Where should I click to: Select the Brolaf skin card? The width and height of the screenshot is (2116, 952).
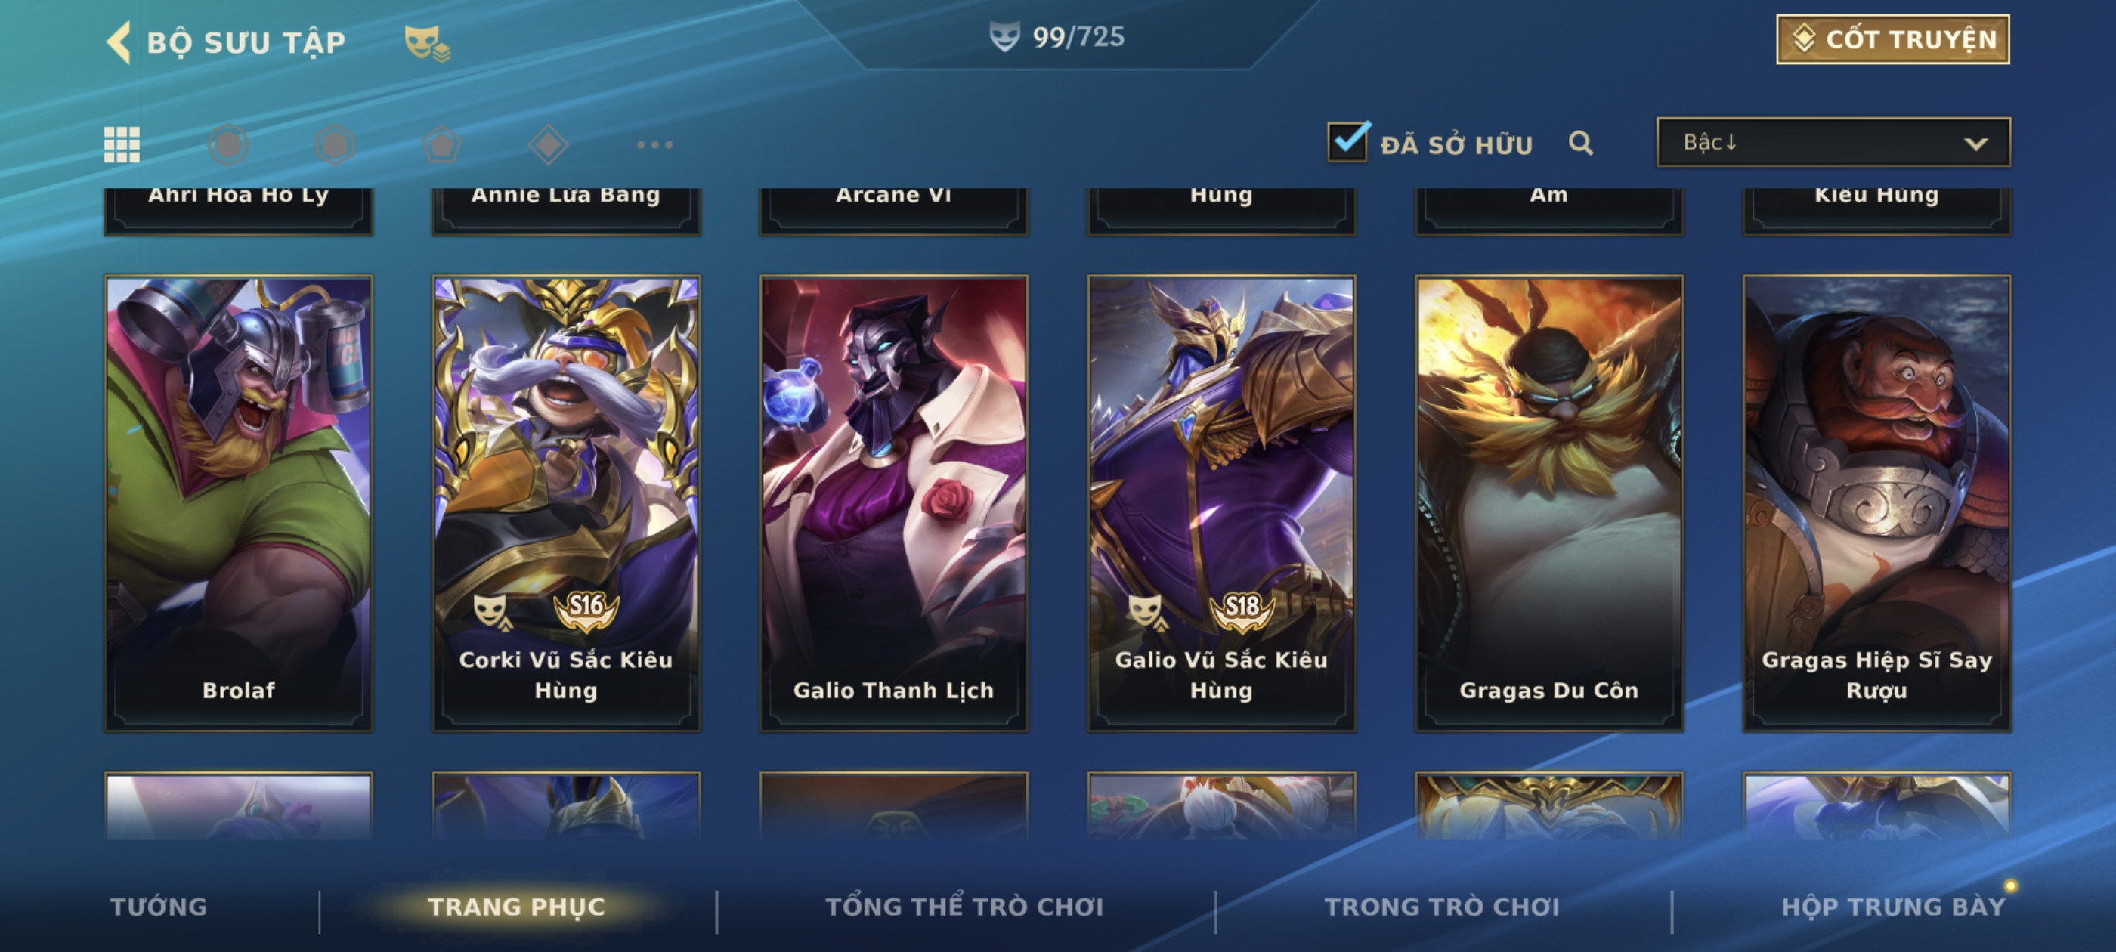click(x=238, y=502)
